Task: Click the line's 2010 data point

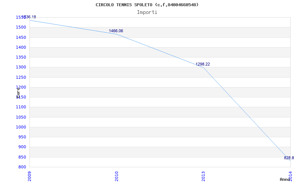Action: pyautogui.click(x=116, y=34)
